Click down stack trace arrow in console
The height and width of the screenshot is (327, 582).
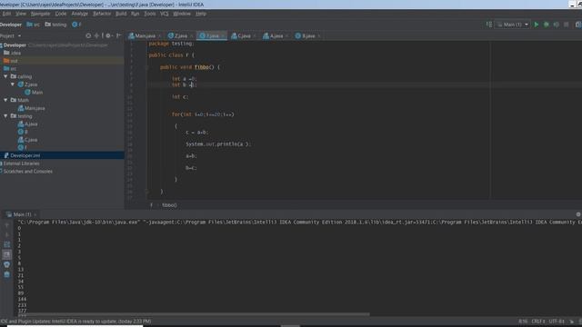click(6, 234)
